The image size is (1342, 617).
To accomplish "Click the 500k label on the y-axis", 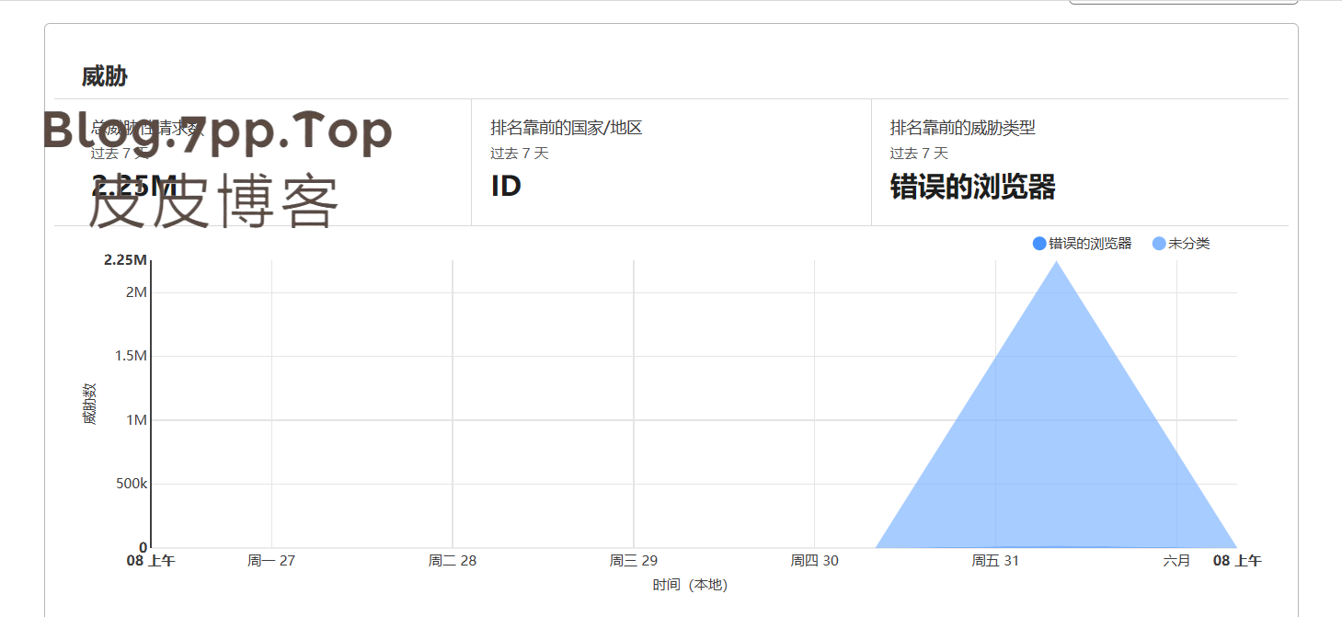I will point(132,484).
